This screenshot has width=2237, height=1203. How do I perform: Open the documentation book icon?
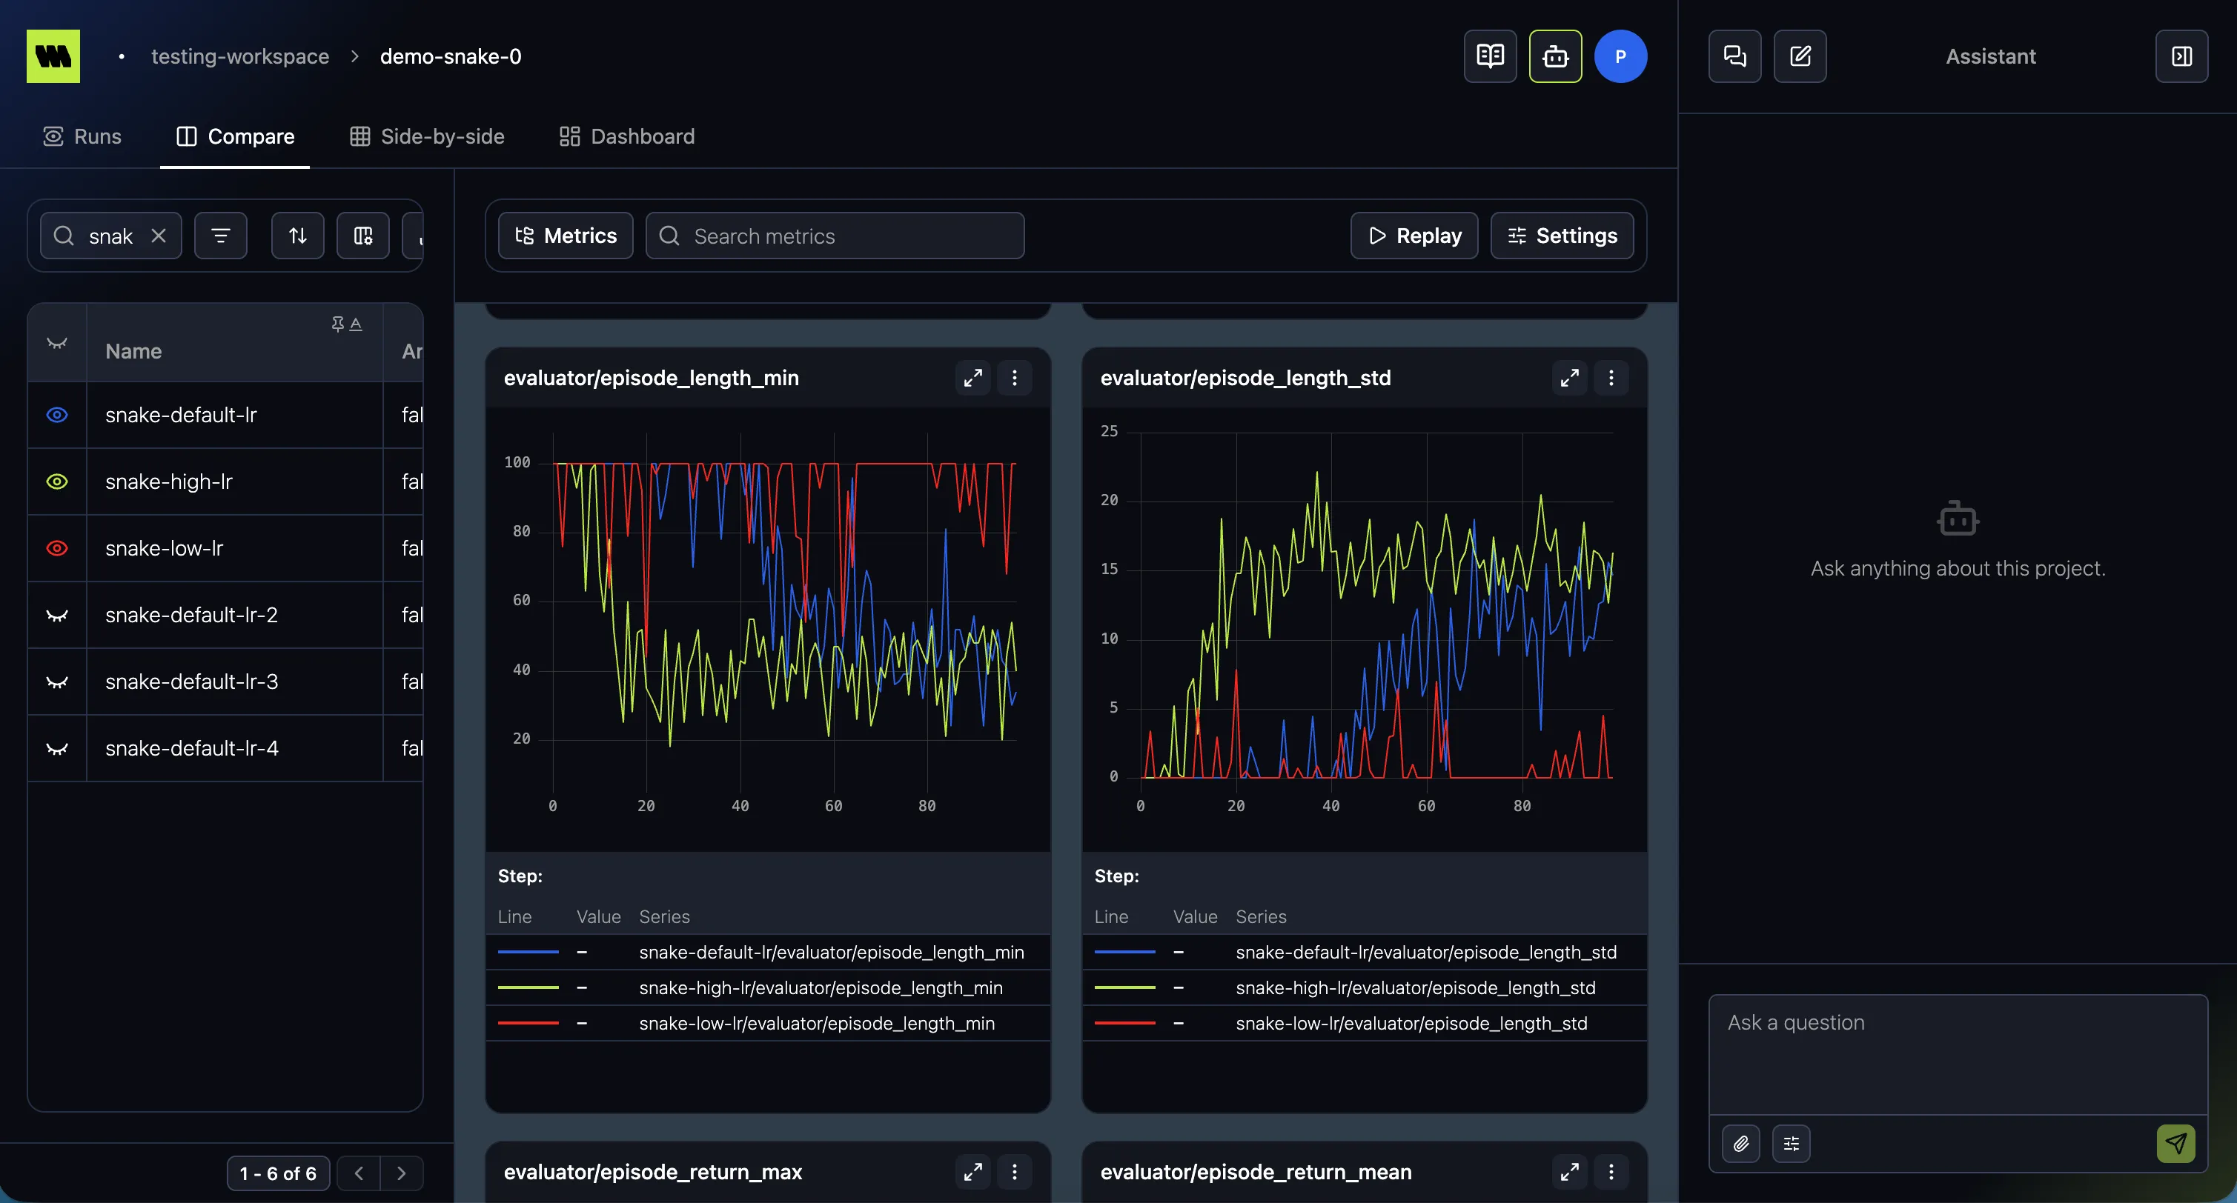1490,56
